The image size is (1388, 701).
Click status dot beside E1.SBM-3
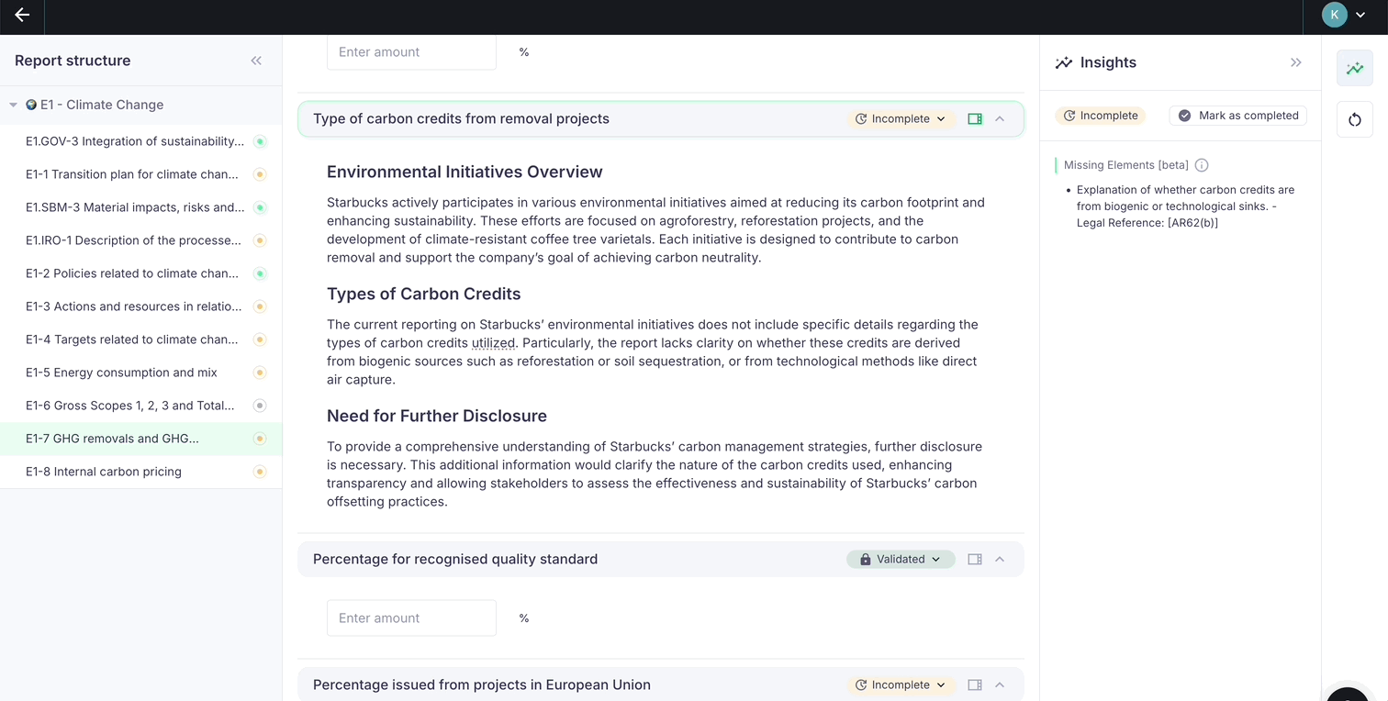(x=260, y=207)
